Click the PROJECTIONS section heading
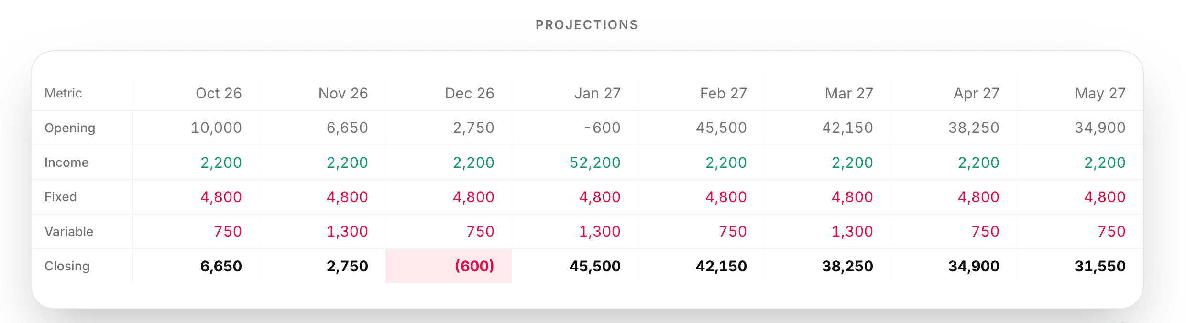 pyautogui.click(x=587, y=25)
